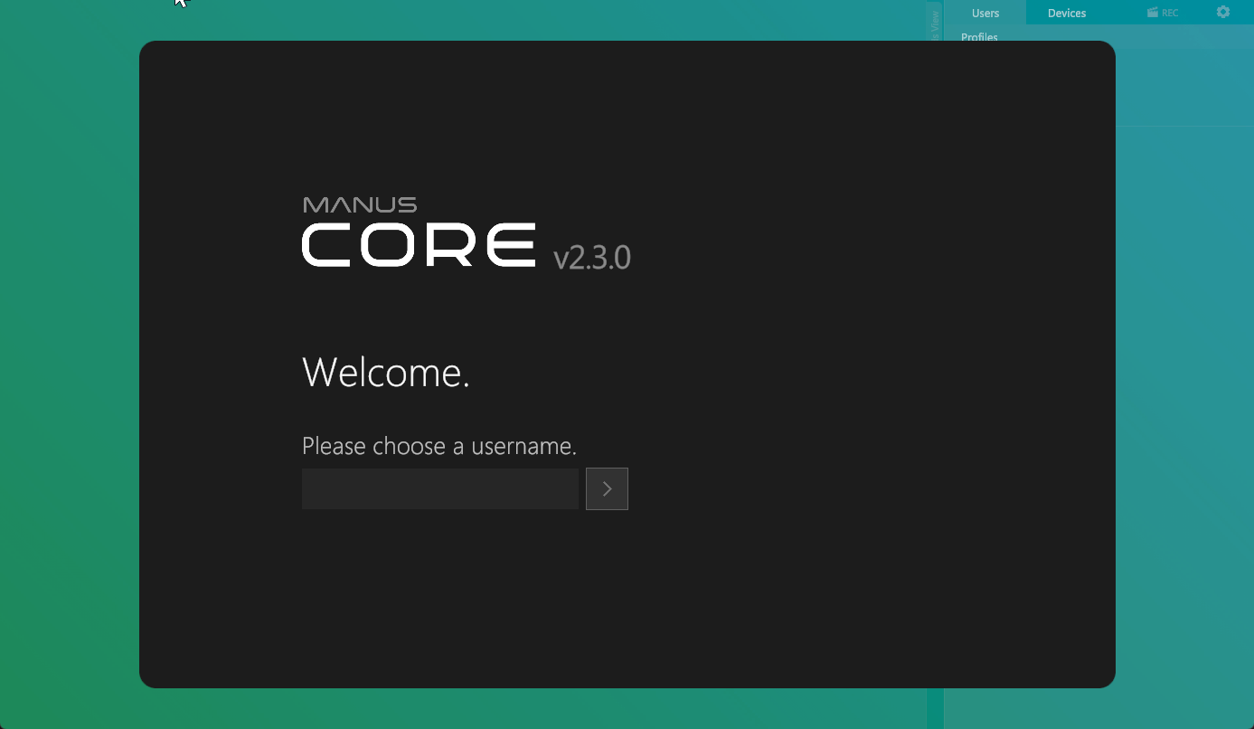Screen dimensions: 1254x729
Task: Open the Devices tab
Action: coord(1066,13)
